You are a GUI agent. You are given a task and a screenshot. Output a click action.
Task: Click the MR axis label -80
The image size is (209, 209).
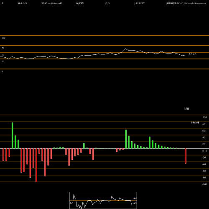click(204, 178)
